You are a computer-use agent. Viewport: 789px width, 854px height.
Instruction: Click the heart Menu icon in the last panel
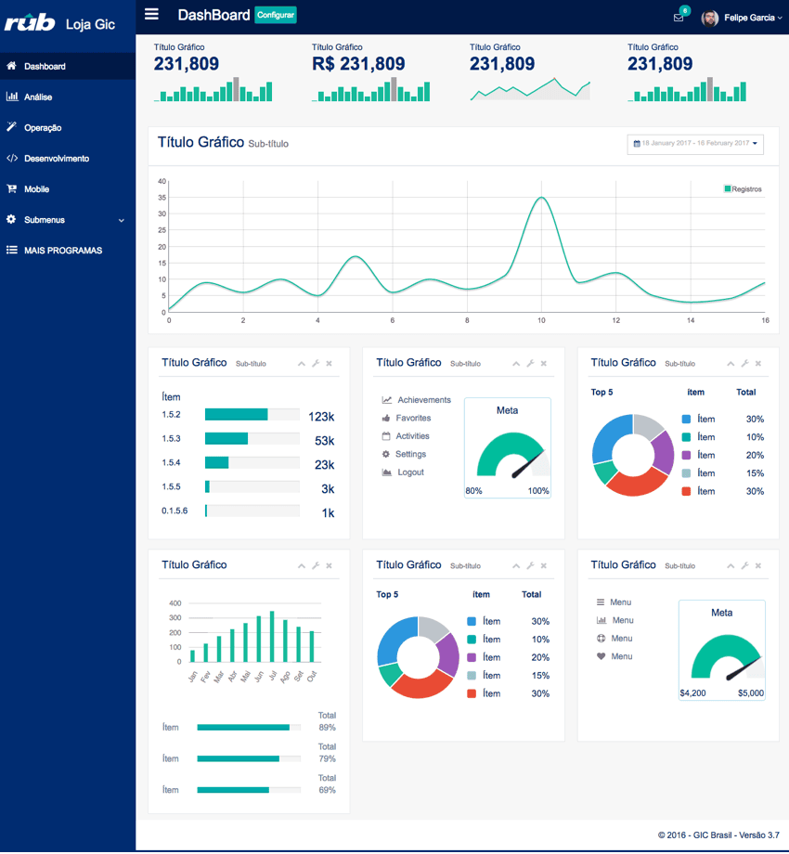(601, 656)
